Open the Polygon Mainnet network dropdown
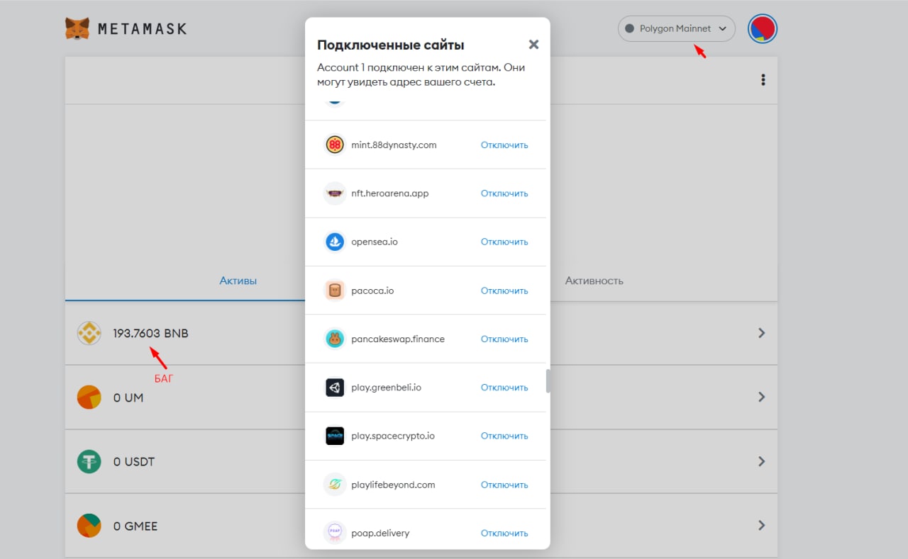 676,29
